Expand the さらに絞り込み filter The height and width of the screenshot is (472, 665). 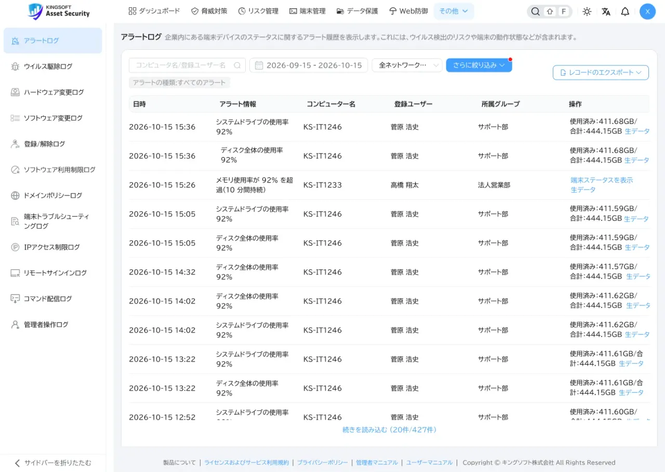tap(479, 65)
